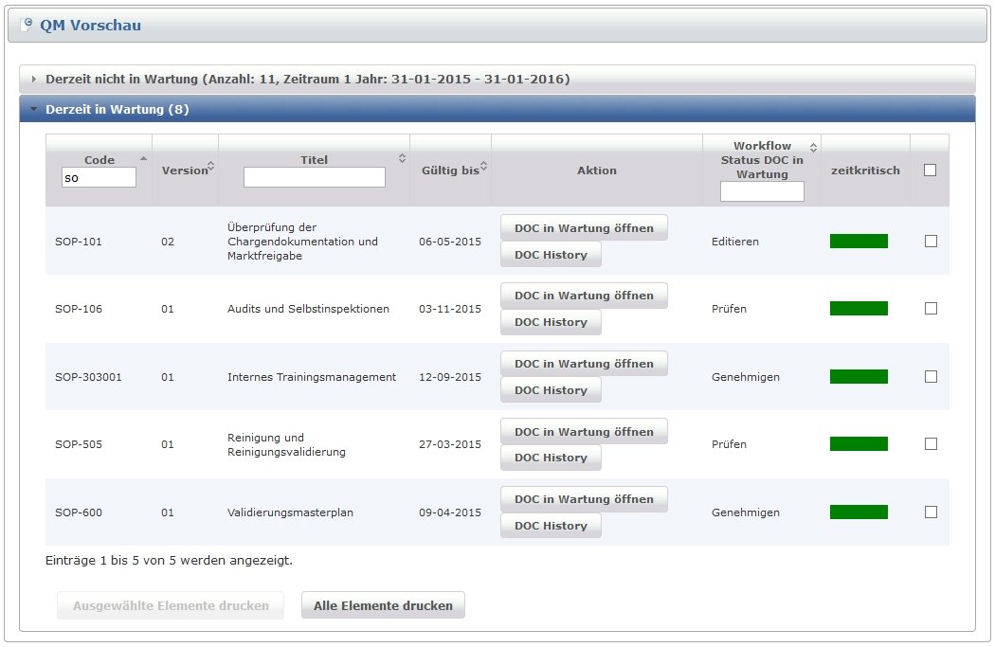Image resolution: width=995 pixels, height=647 pixels.
Task: Click status 'Prüfen' in SOP-106 row
Action: [x=729, y=309]
